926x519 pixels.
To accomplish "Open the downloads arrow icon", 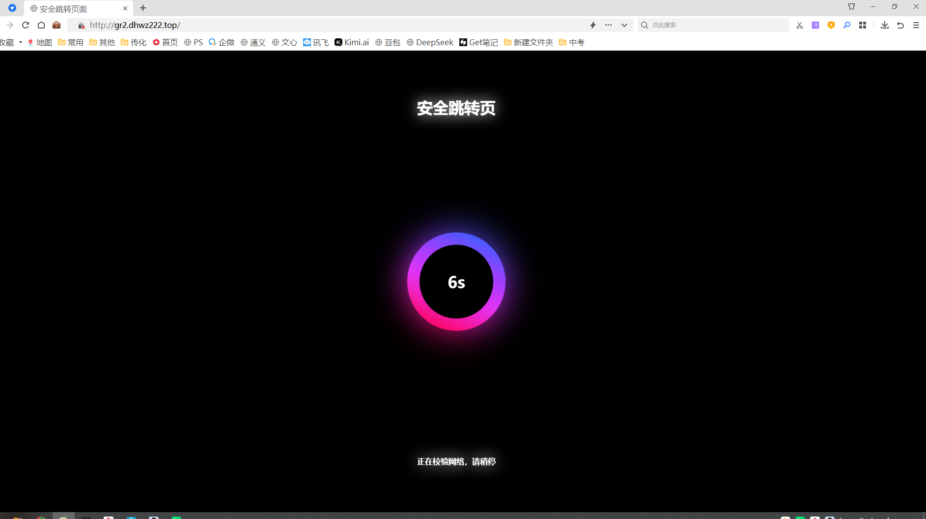I will pyautogui.click(x=885, y=25).
